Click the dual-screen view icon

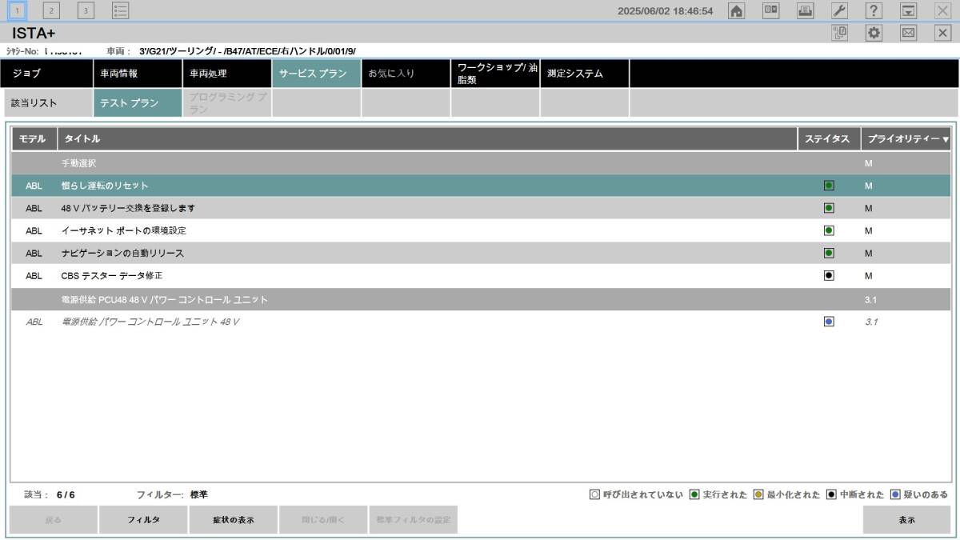pos(770,10)
